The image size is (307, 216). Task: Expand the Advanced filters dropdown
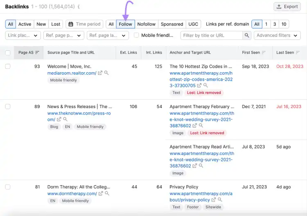277,36
